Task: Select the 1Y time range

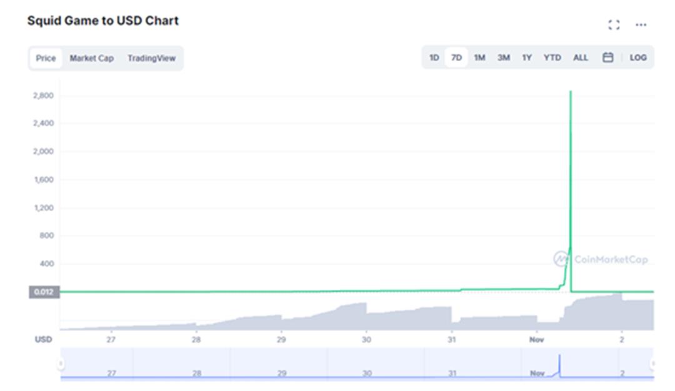Action: 527,57
